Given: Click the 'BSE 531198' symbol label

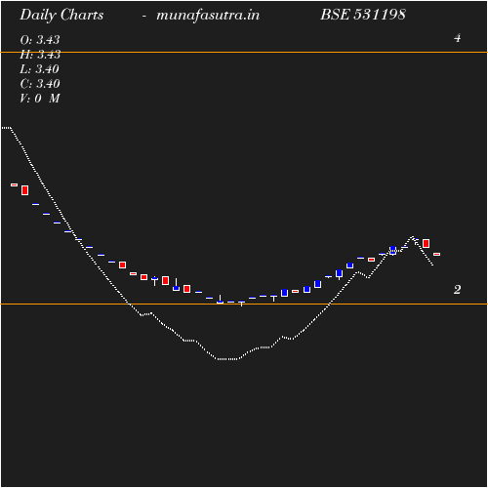Looking at the screenshot, I should pos(363,15).
